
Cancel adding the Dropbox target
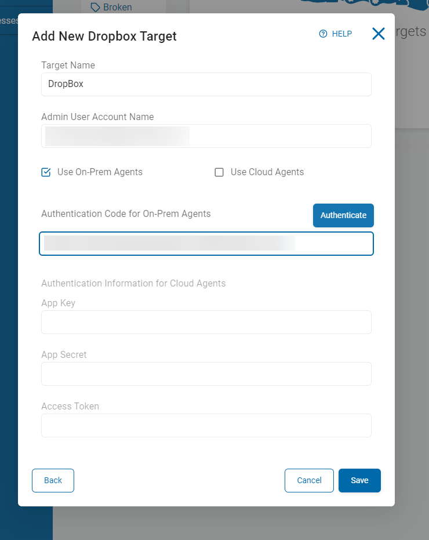309,480
